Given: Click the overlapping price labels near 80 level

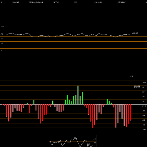Looking at the screenshot, I should click(x=137, y=86).
